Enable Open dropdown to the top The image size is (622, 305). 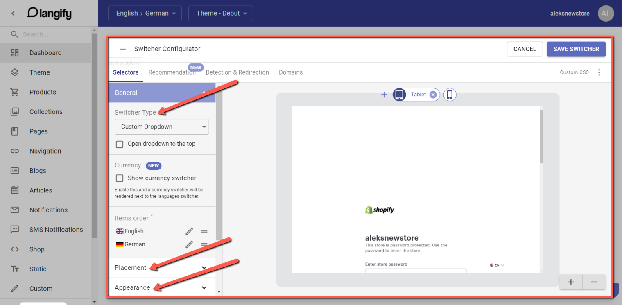[120, 144]
